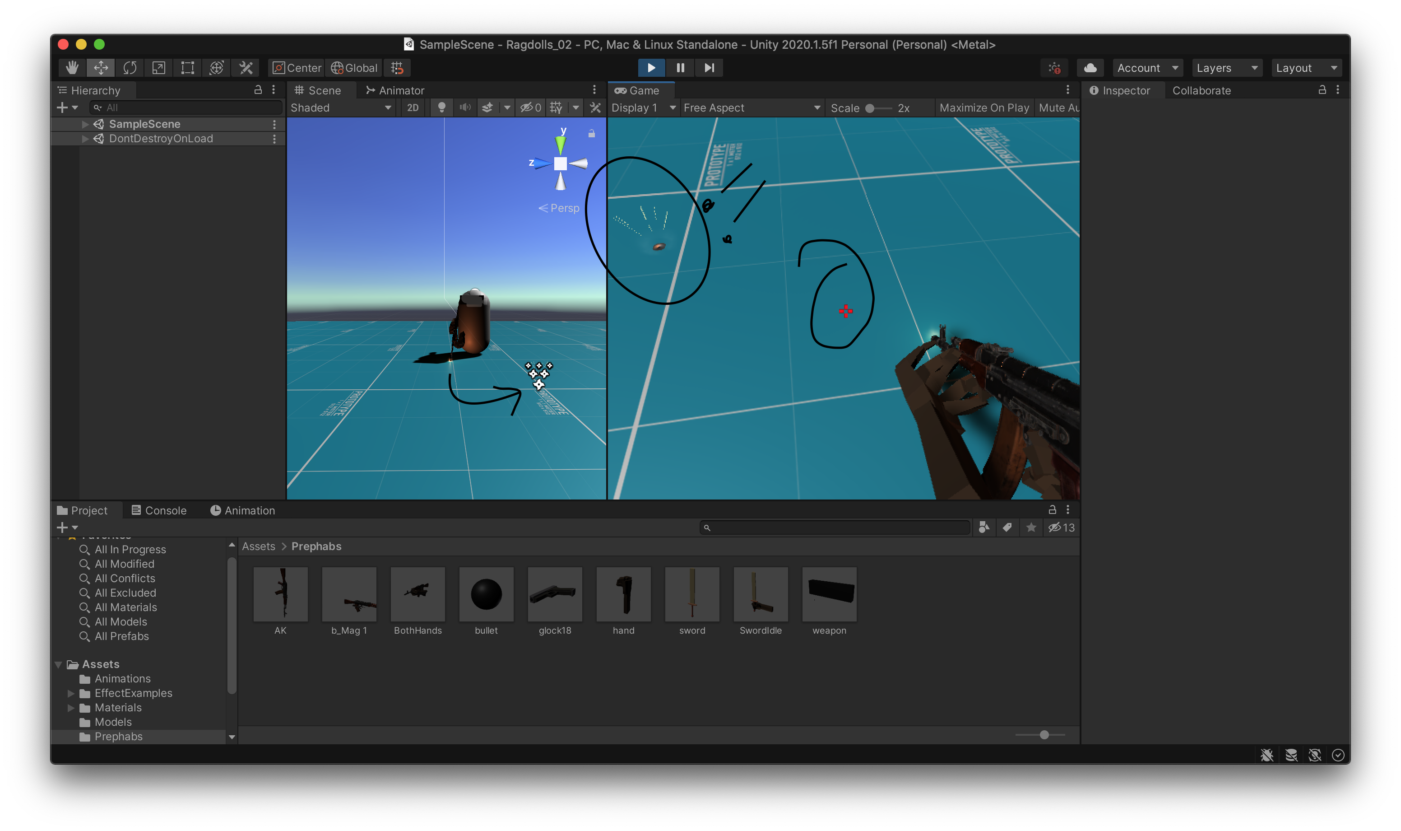Click the Favorites star icon
1401x831 pixels.
point(1031,528)
